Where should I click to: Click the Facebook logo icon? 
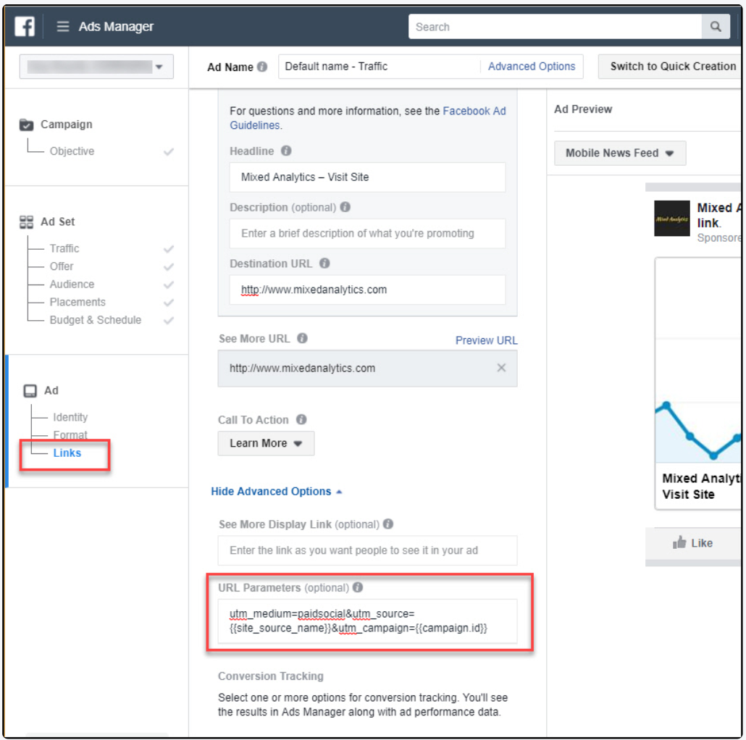click(25, 26)
